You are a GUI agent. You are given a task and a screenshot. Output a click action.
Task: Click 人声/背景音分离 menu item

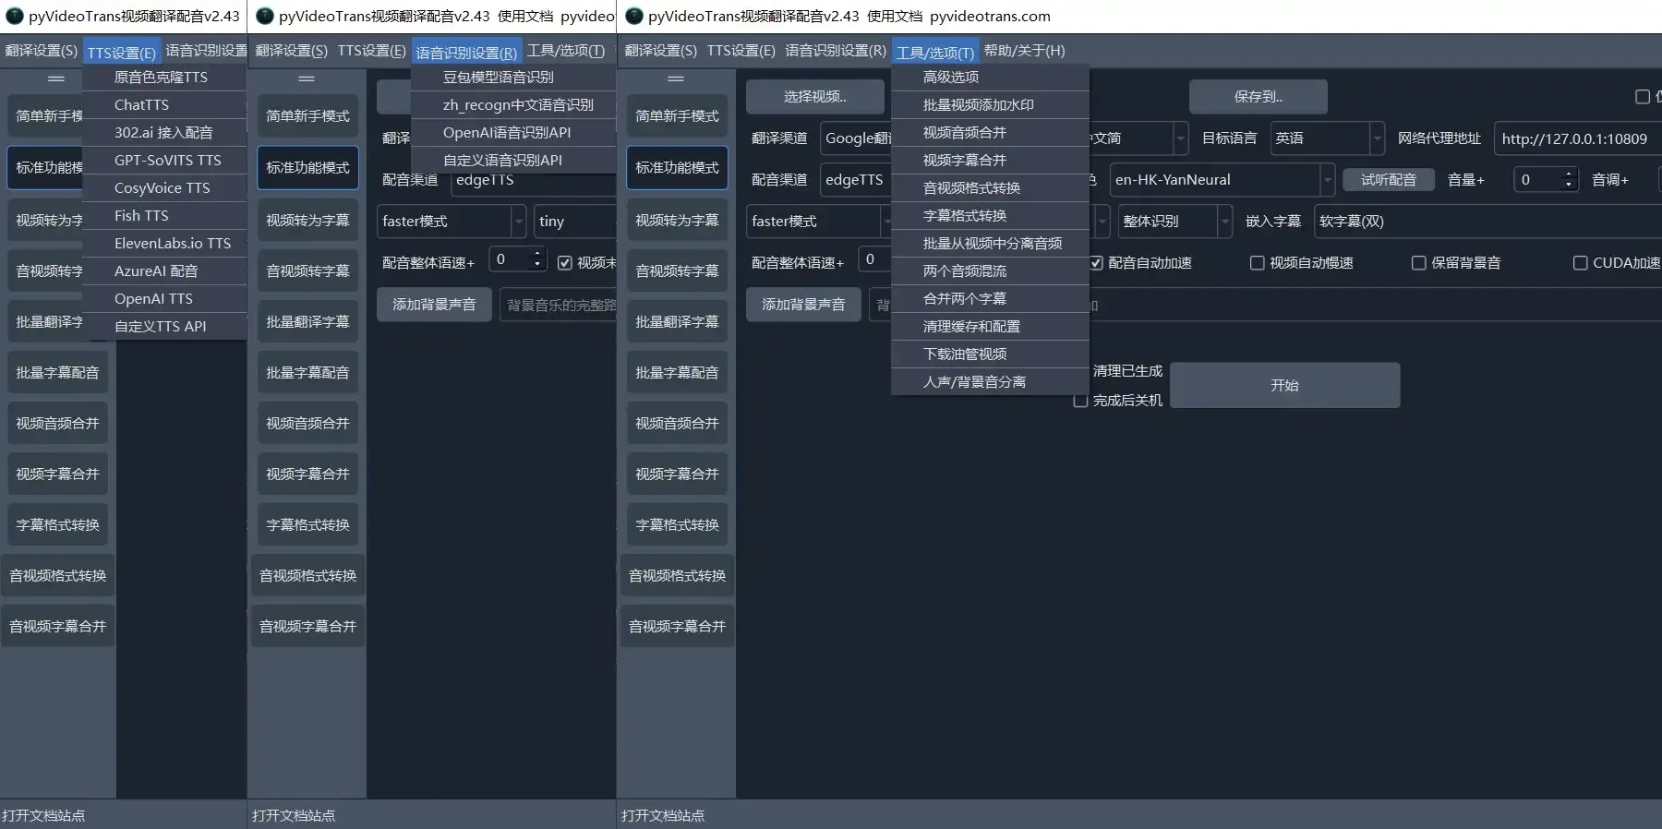click(x=974, y=382)
